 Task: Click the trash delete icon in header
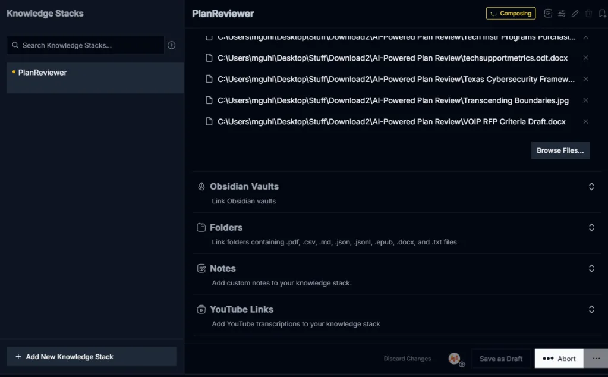pos(588,14)
